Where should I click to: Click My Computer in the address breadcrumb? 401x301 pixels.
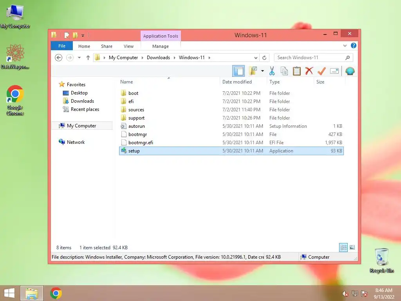[123, 58]
